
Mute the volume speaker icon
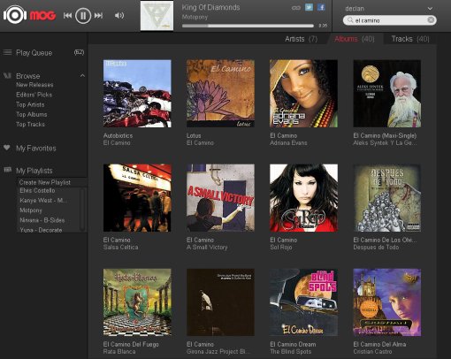119,15
